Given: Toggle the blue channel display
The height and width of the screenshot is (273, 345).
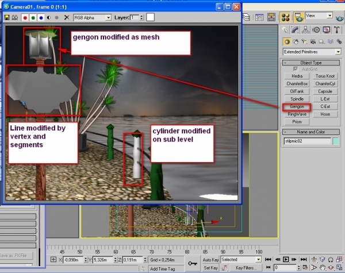Looking at the screenshot, I should pyautogui.click(x=41, y=18).
